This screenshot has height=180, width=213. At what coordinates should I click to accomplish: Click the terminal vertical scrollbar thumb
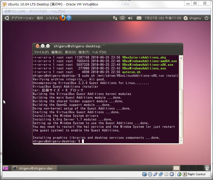tap(181, 113)
